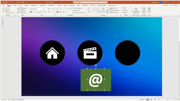180x101 pixels.
Task: Clear all formatting icon in Font group
Action: coord(54,9)
